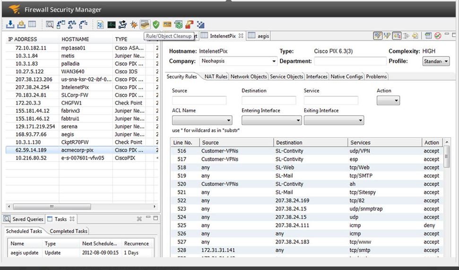Select the Scheduled Tasks tab

(24, 231)
